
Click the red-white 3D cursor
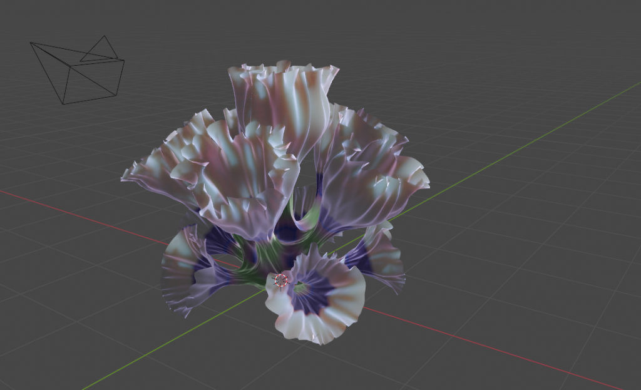281,280
